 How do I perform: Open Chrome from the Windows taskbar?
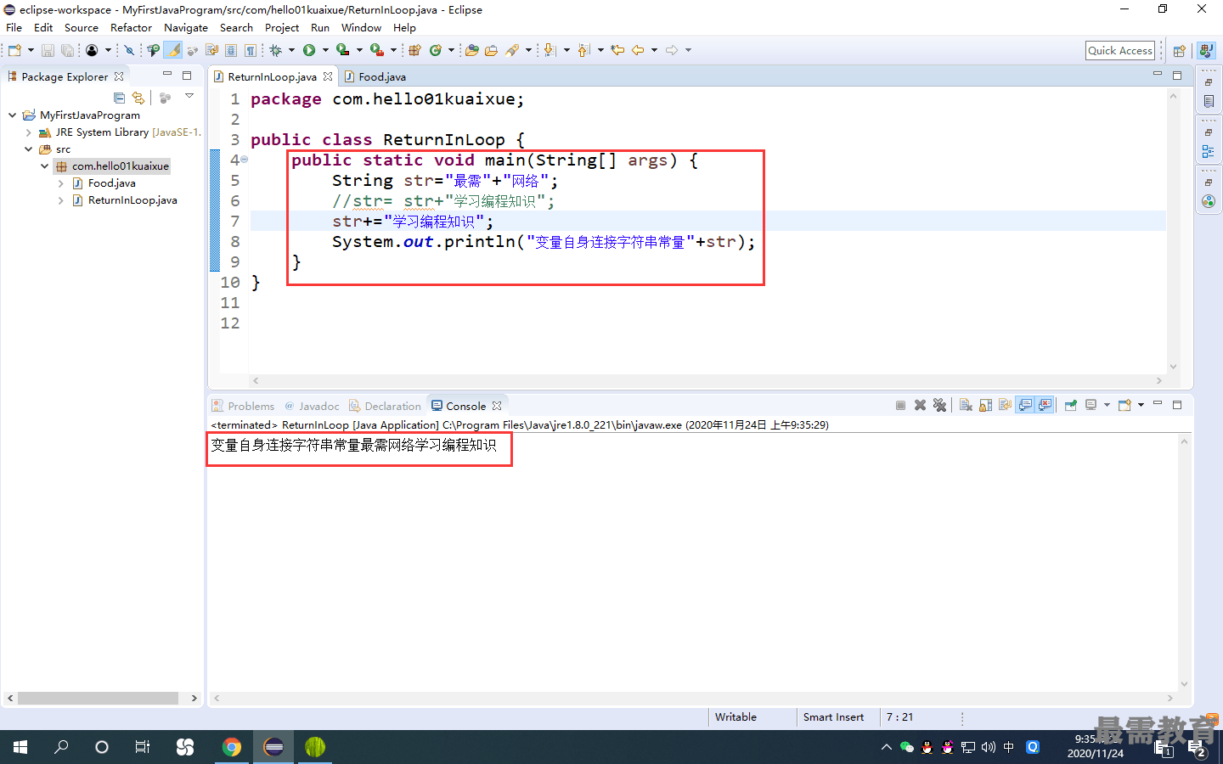231,747
